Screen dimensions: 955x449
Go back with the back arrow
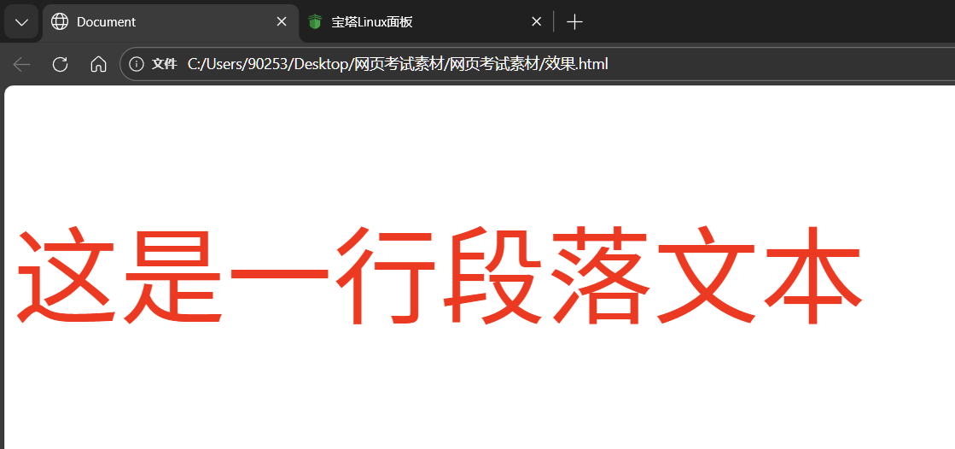pyautogui.click(x=22, y=64)
